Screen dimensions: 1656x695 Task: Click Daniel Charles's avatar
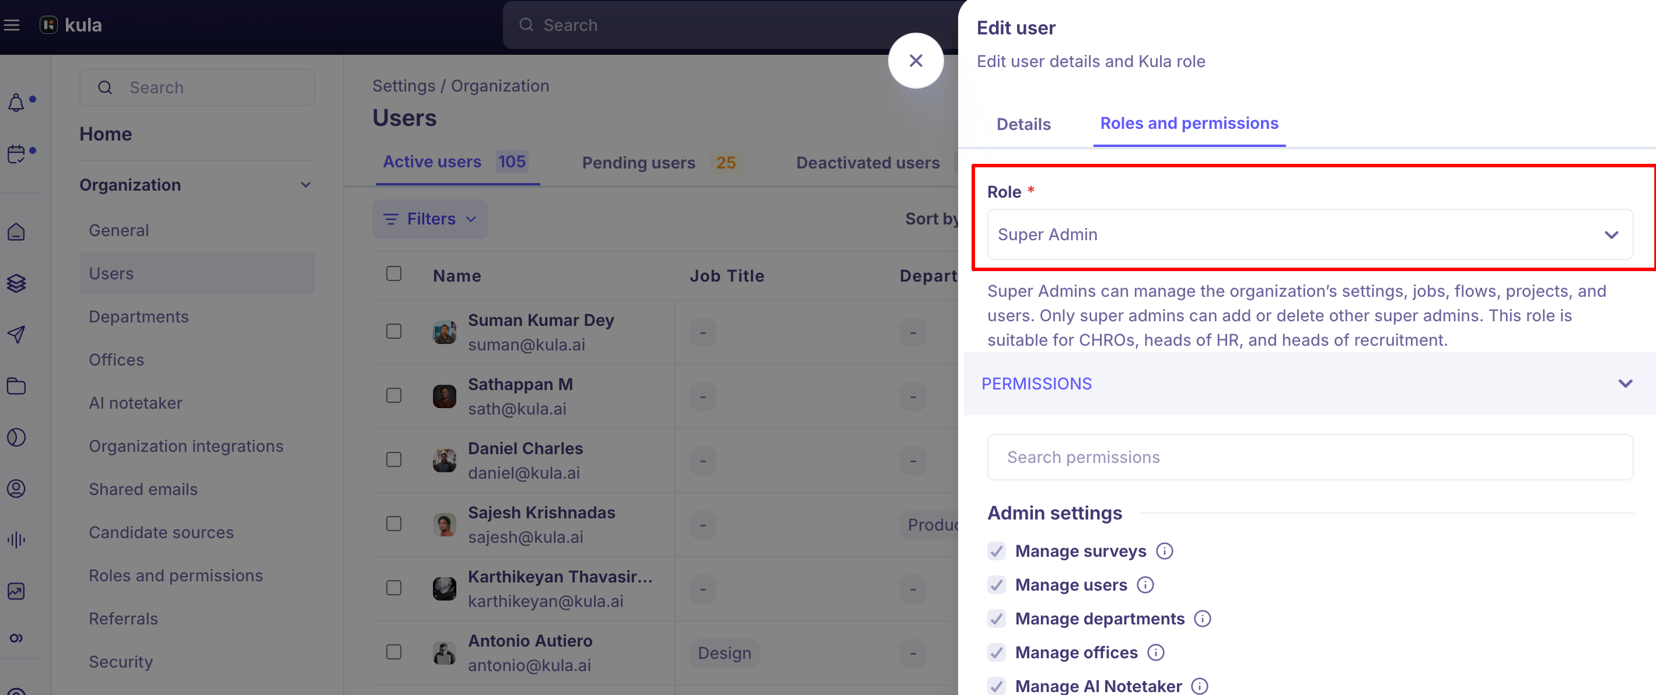tap(444, 461)
